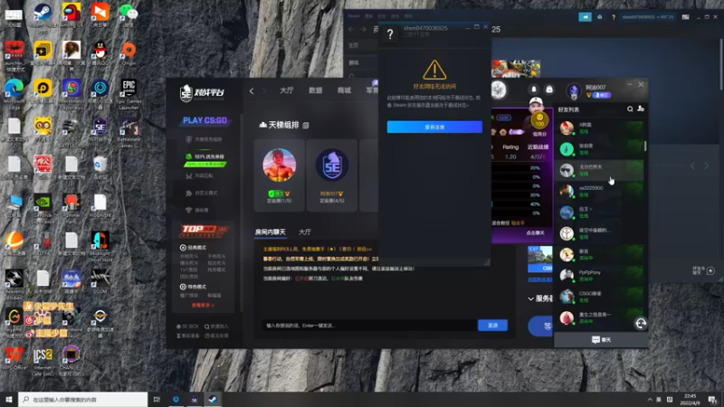Show hidden tray icons chevron
The width and height of the screenshot is (724, 407).
650,400
